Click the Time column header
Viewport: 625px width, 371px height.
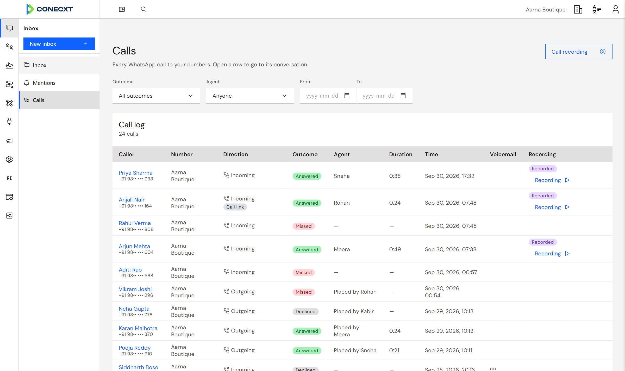click(432, 154)
